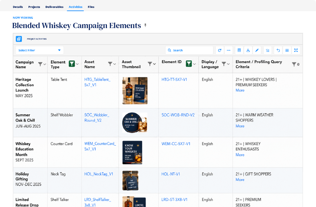
Task: Show More criteria for Whiskey Education Month
Action: pyautogui.click(x=240, y=155)
